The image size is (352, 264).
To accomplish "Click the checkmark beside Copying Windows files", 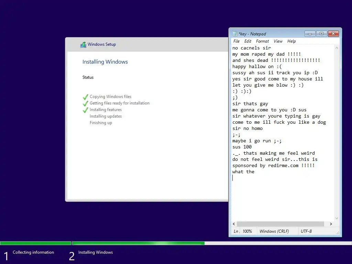I will click(x=85, y=97).
